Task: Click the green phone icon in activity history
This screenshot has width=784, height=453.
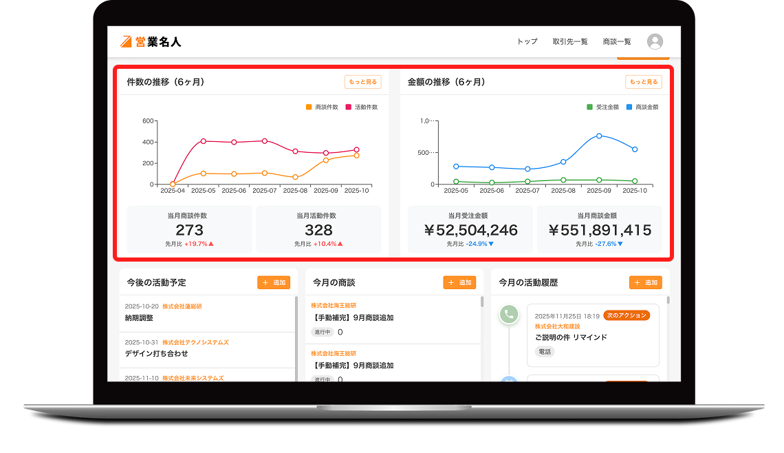Action: (x=509, y=315)
